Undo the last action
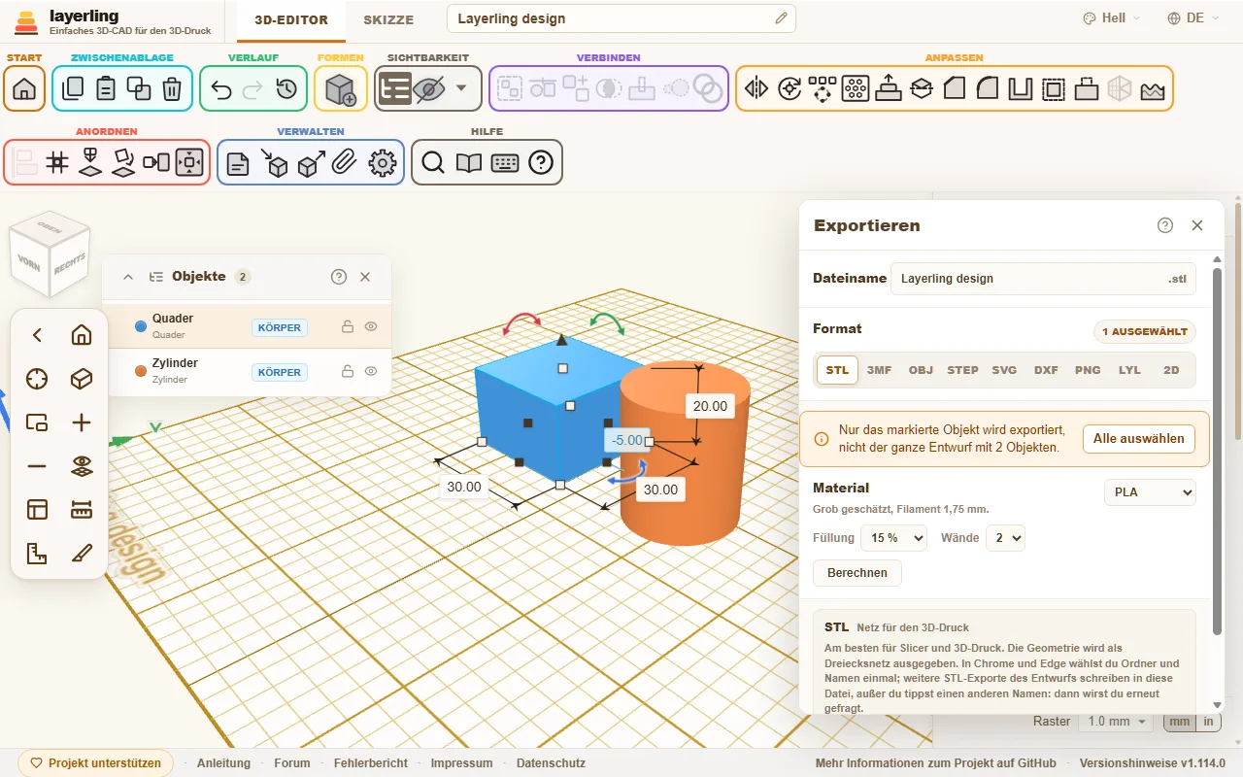 click(220, 89)
